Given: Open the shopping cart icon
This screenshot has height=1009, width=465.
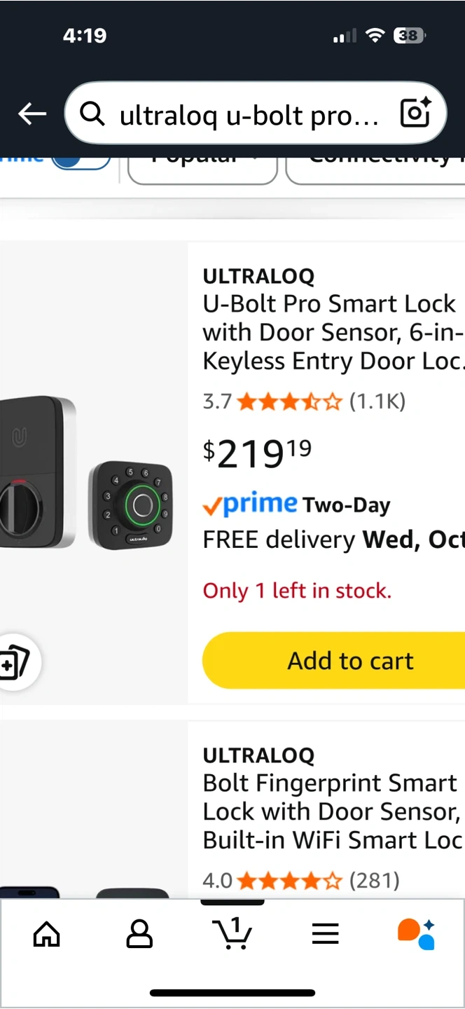Looking at the screenshot, I should [x=232, y=933].
